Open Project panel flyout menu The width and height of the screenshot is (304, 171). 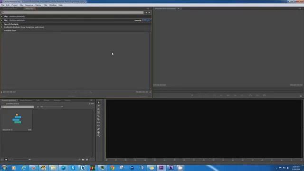coord(91,100)
